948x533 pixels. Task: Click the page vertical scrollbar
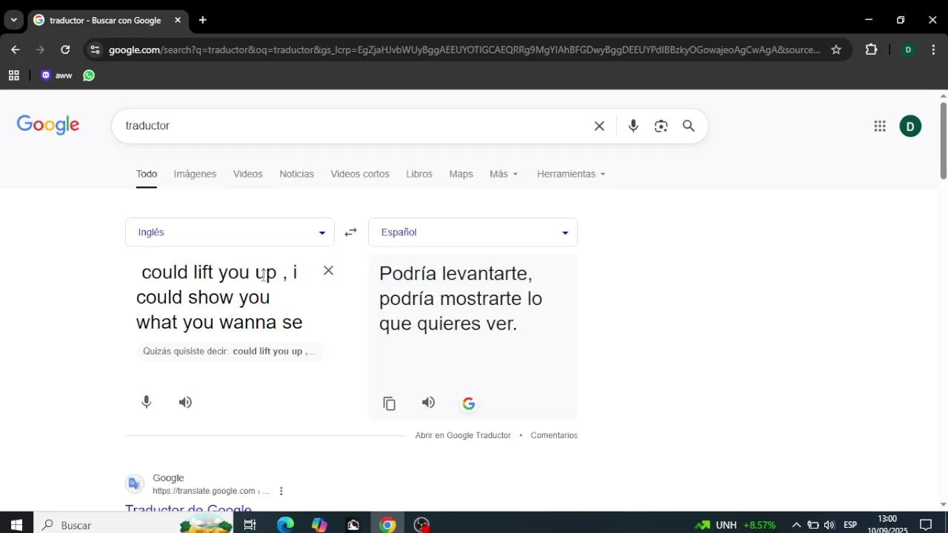pyautogui.click(x=943, y=141)
